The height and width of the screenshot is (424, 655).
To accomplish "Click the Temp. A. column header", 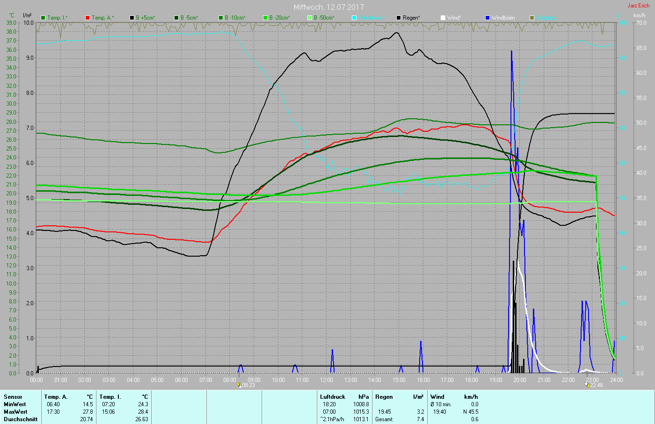I will tap(56, 397).
